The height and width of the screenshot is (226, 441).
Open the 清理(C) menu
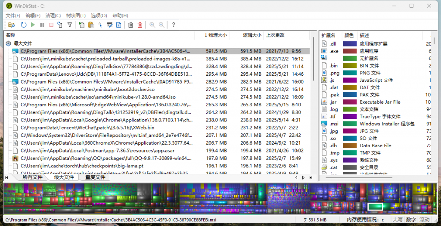(x=53, y=15)
